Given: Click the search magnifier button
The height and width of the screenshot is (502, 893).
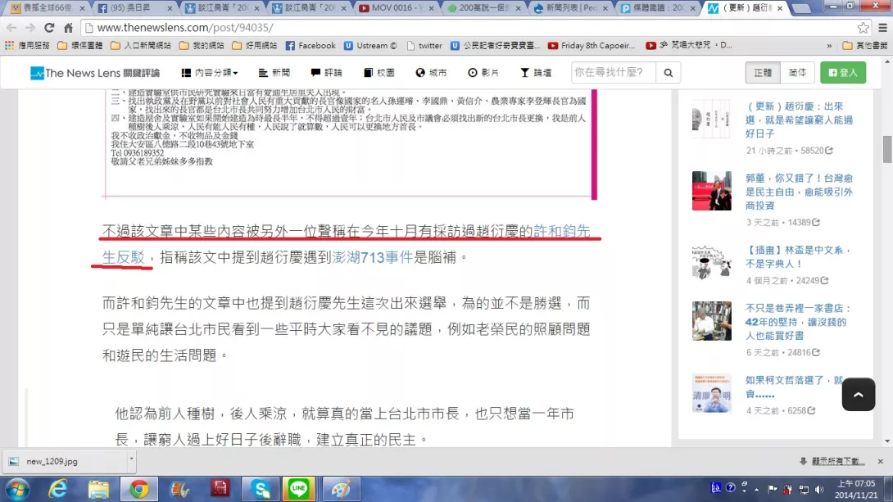Looking at the screenshot, I should [x=668, y=73].
